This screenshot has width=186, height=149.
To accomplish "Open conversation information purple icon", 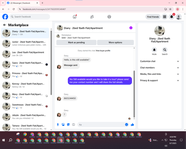I will [131, 28].
